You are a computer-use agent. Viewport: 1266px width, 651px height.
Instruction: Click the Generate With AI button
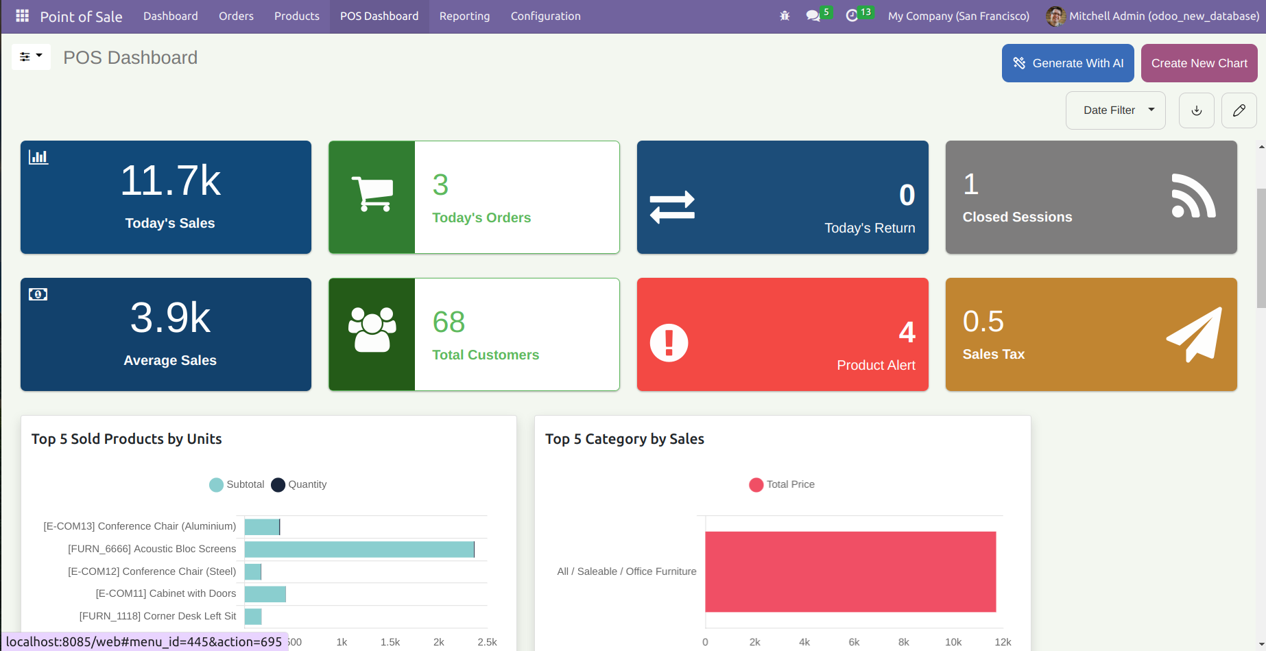pos(1067,63)
